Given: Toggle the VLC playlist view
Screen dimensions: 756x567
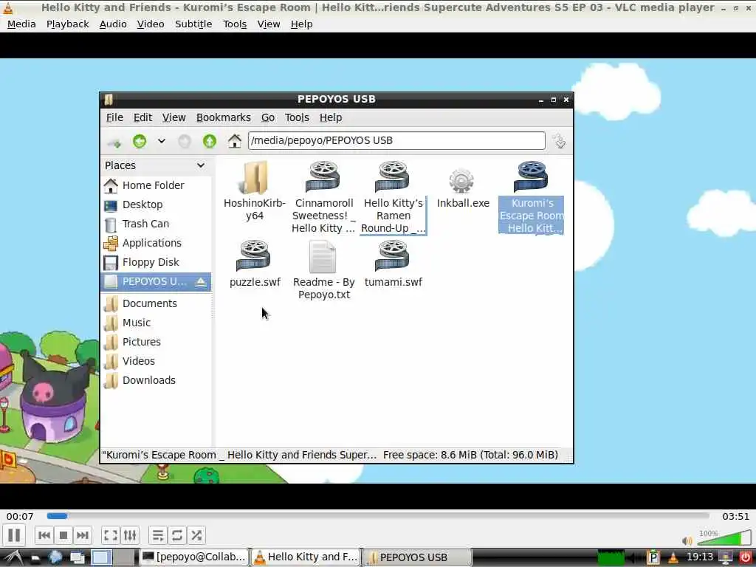Looking at the screenshot, I should 158,535.
